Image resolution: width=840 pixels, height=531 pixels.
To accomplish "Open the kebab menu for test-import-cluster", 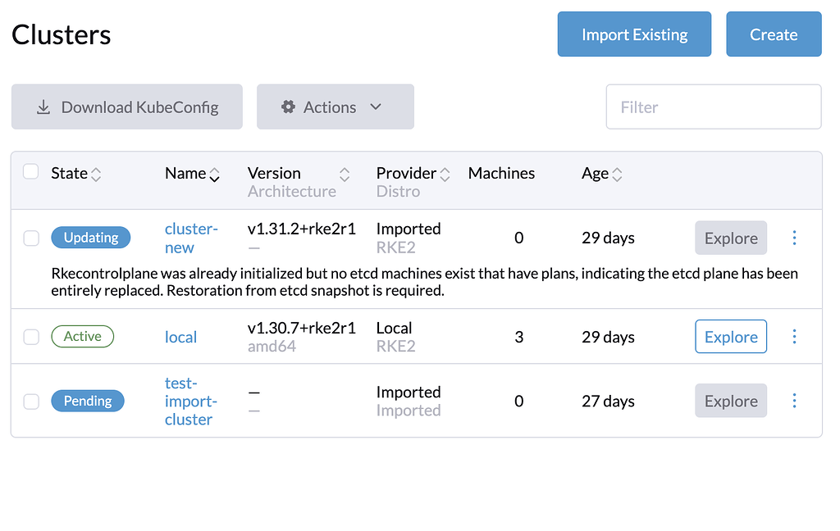I will [794, 401].
